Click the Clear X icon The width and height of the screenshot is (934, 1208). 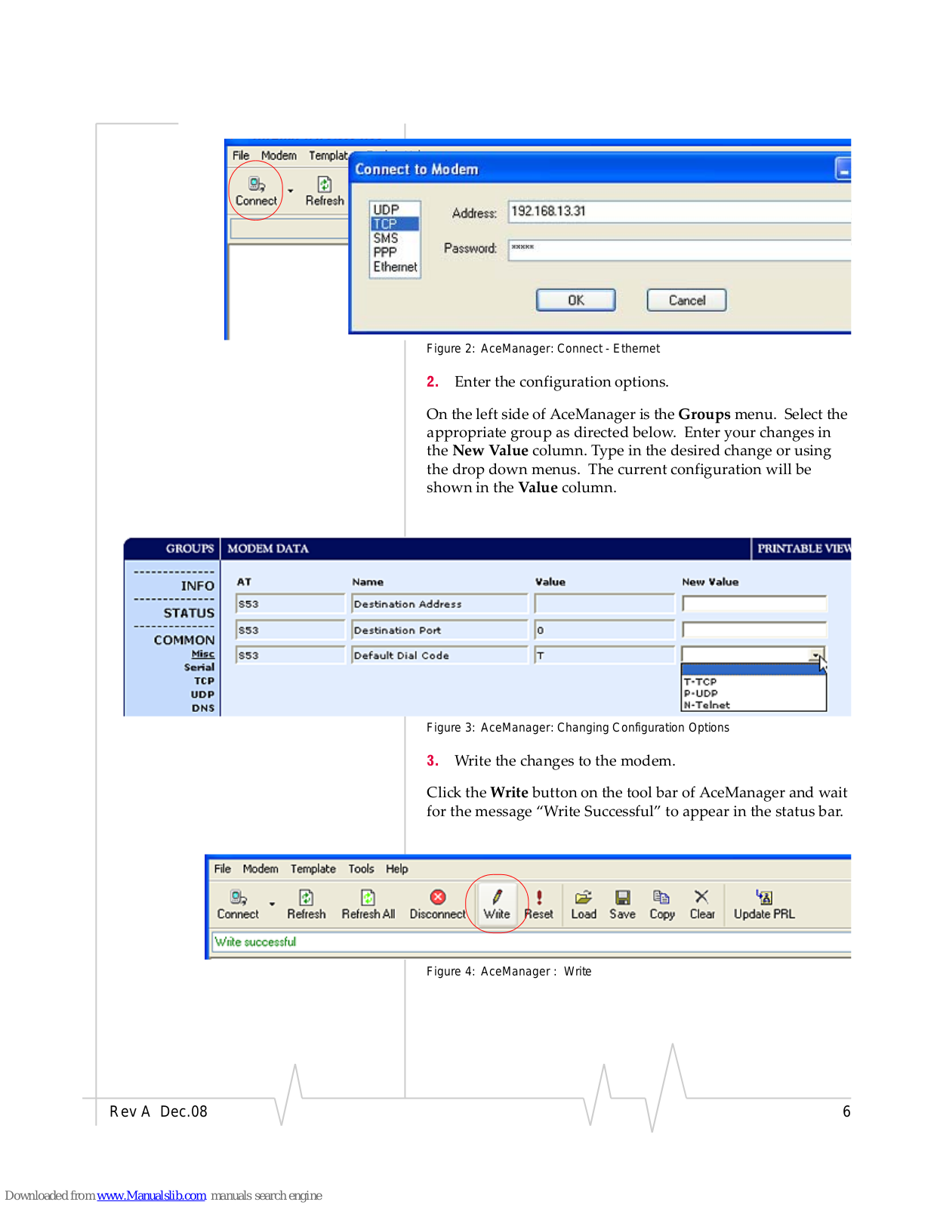pos(702,904)
